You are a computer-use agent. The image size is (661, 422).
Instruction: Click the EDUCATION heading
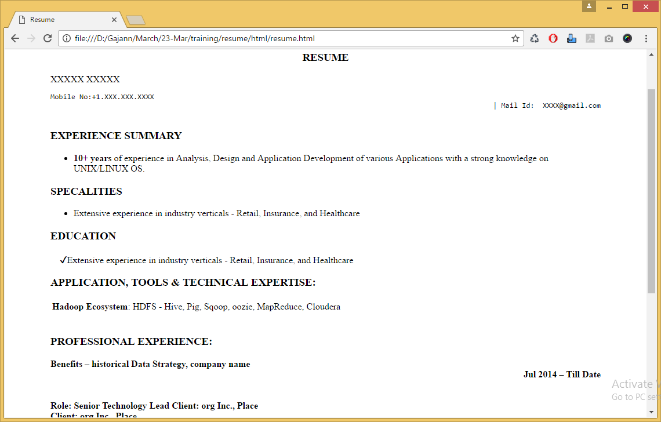tap(83, 236)
